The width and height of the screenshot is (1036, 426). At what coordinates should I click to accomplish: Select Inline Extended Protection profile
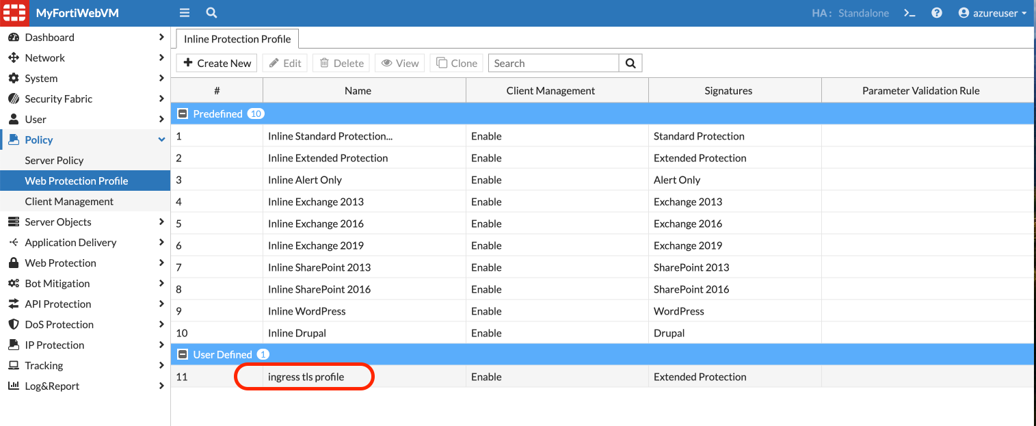tap(328, 158)
